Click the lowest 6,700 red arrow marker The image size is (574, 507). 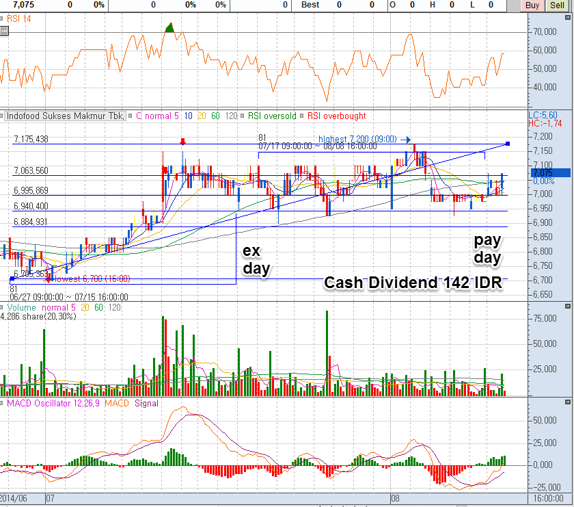(x=47, y=279)
